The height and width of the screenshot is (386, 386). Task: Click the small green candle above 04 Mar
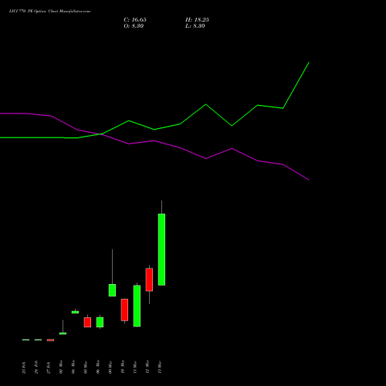(x=75, y=312)
